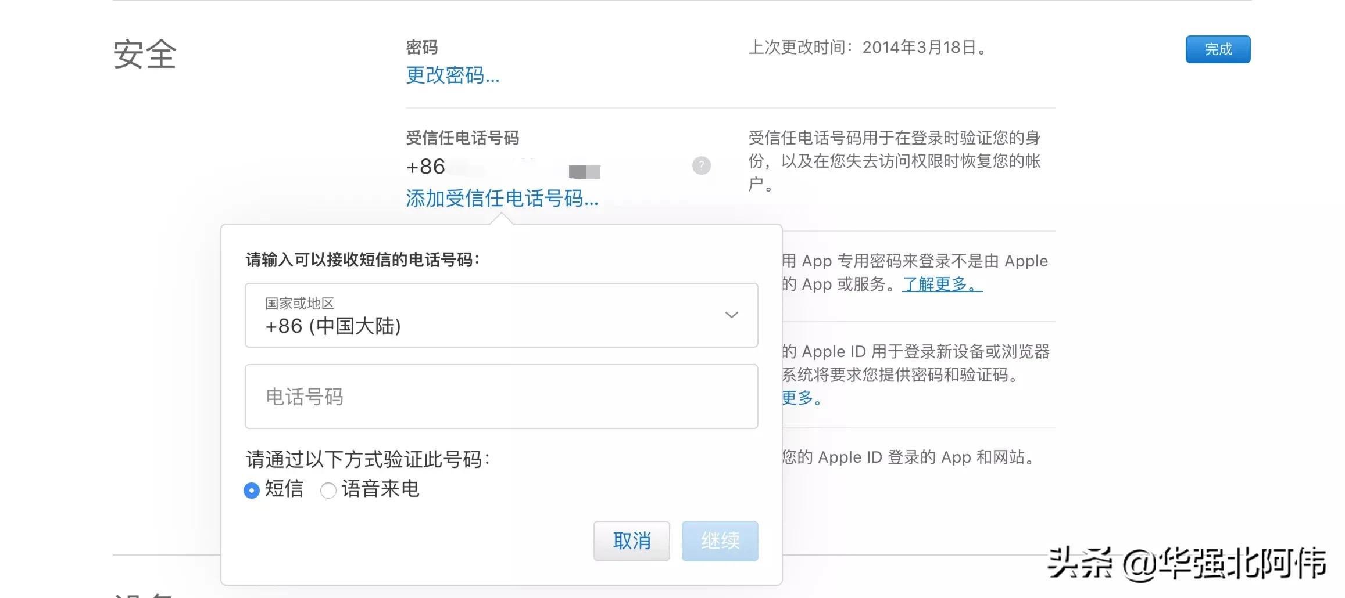Select the 短信 verification option
The width and height of the screenshot is (1345, 598).
(x=251, y=491)
